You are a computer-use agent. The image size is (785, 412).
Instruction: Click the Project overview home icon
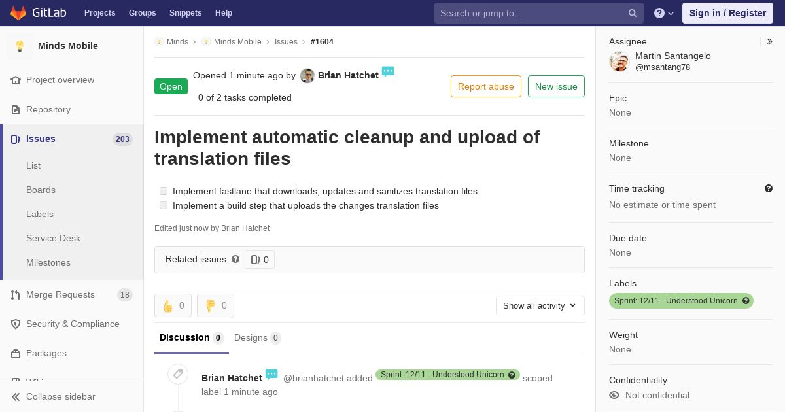16,80
